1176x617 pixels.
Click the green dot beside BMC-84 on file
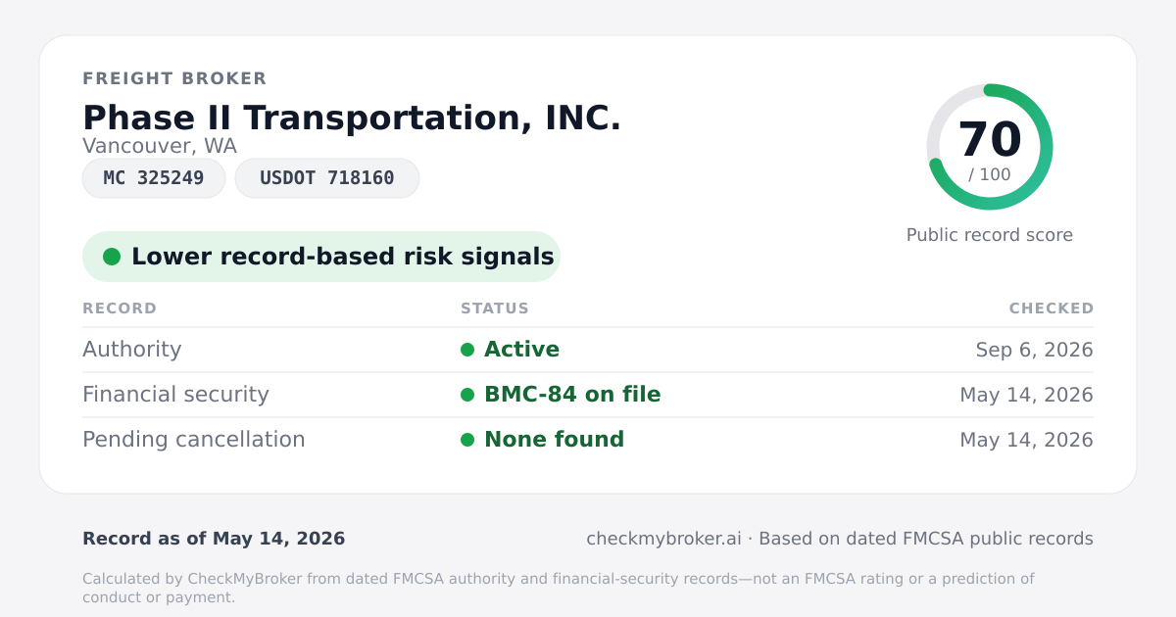tap(467, 395)
